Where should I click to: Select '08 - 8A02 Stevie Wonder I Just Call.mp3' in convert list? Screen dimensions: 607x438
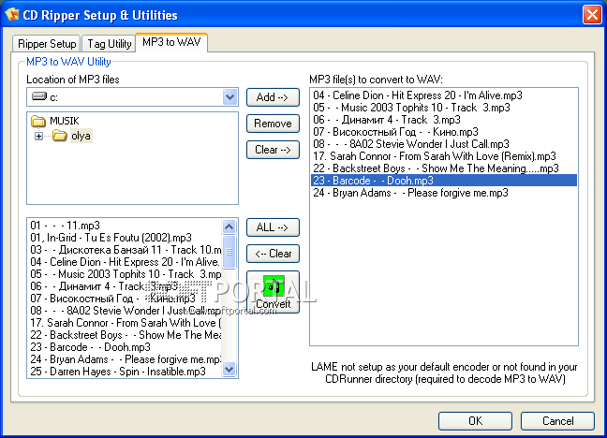coord(444,144)
